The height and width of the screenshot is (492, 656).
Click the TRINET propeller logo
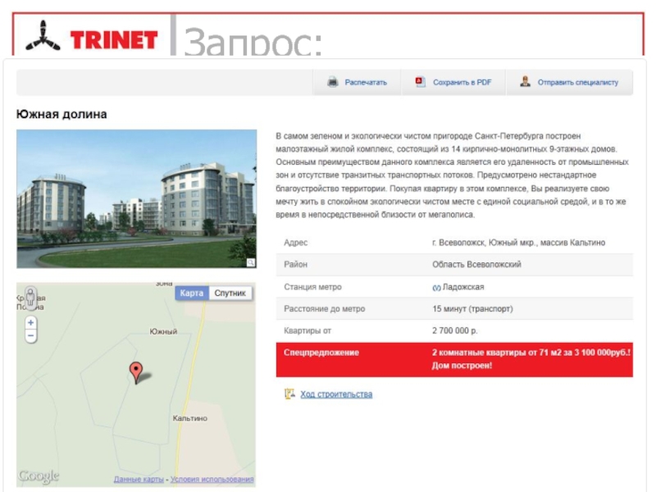(43, 37)
